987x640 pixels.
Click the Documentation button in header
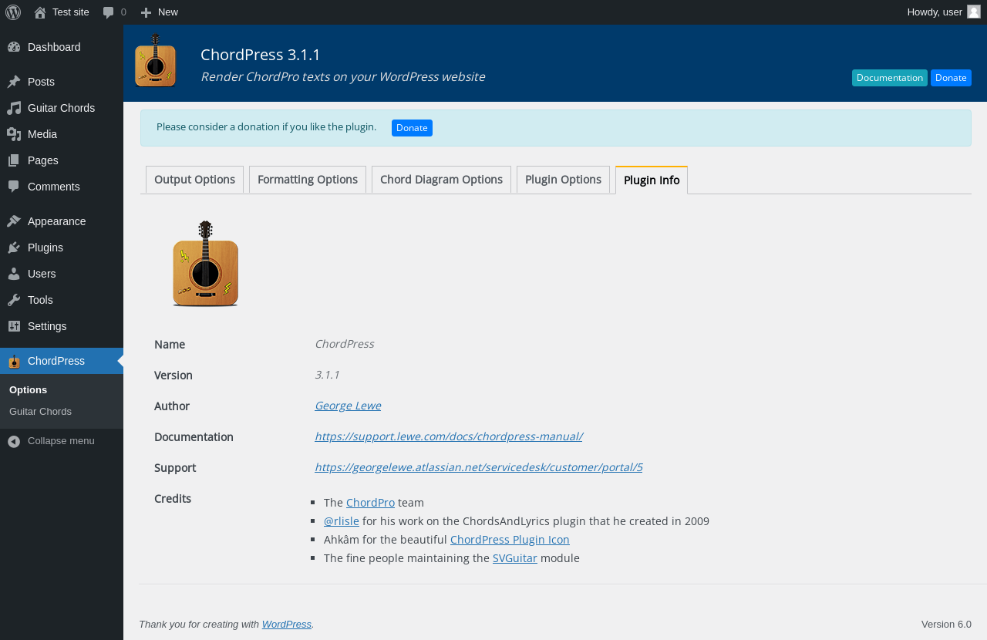pos(890,78)
